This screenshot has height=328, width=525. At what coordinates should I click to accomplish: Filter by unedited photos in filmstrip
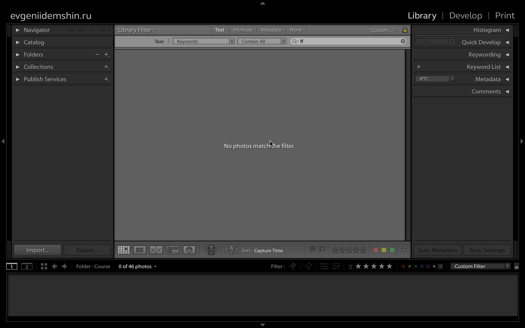click(336, 266)
